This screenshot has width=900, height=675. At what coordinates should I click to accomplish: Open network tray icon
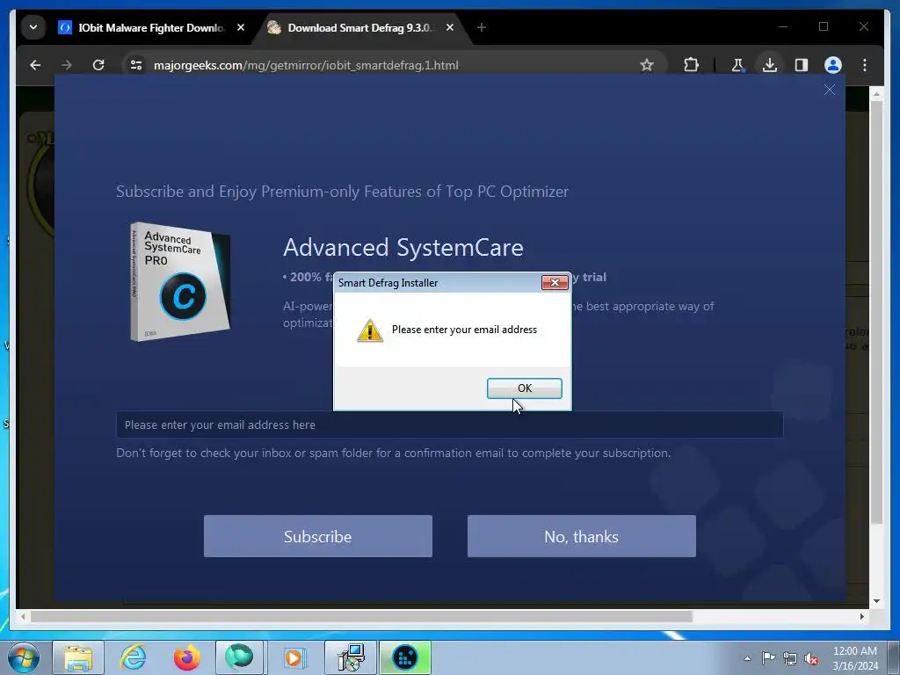tap(790, 658)
